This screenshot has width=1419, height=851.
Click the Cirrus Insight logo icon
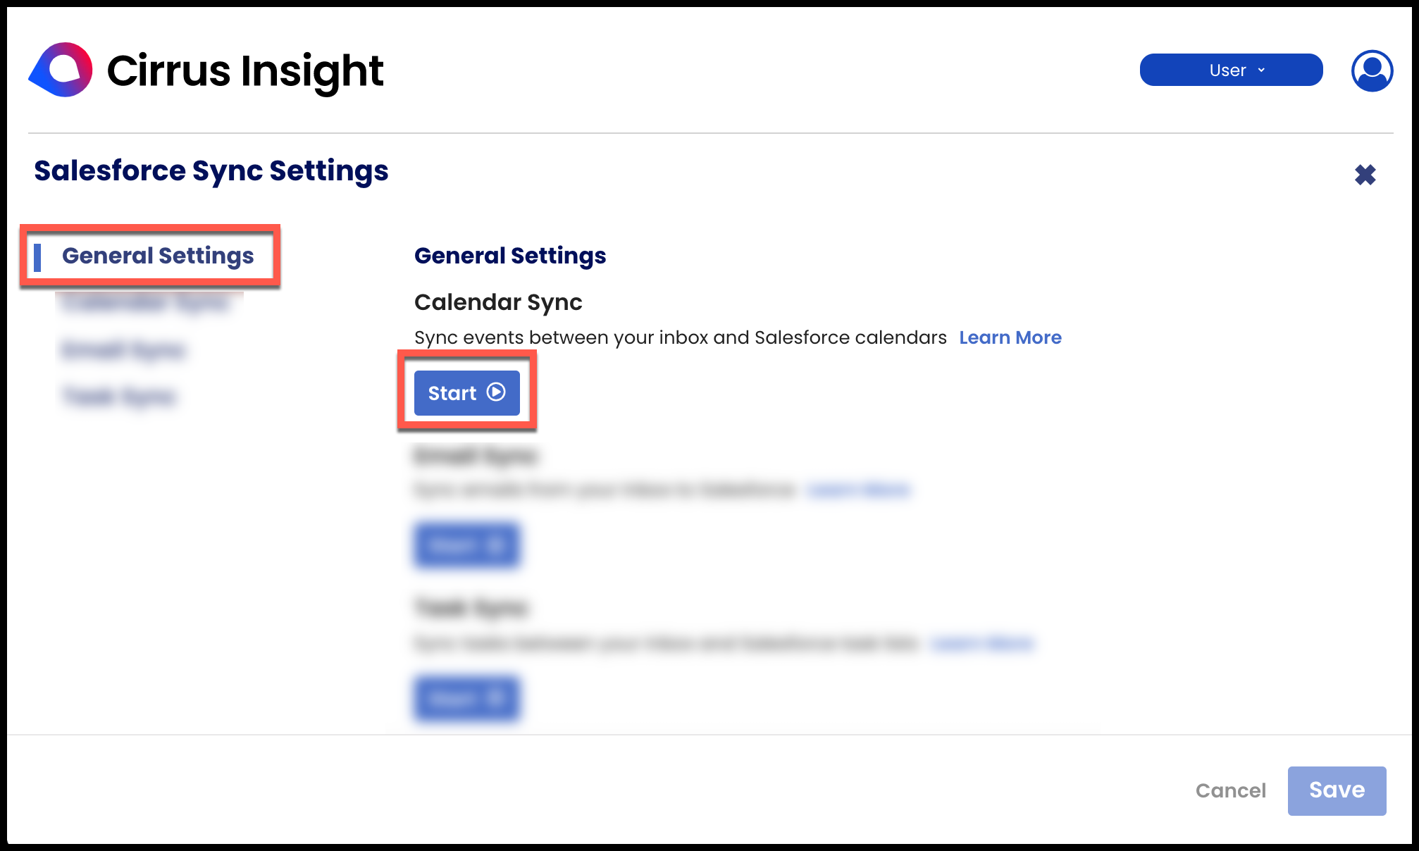click(x=61, y=70)
